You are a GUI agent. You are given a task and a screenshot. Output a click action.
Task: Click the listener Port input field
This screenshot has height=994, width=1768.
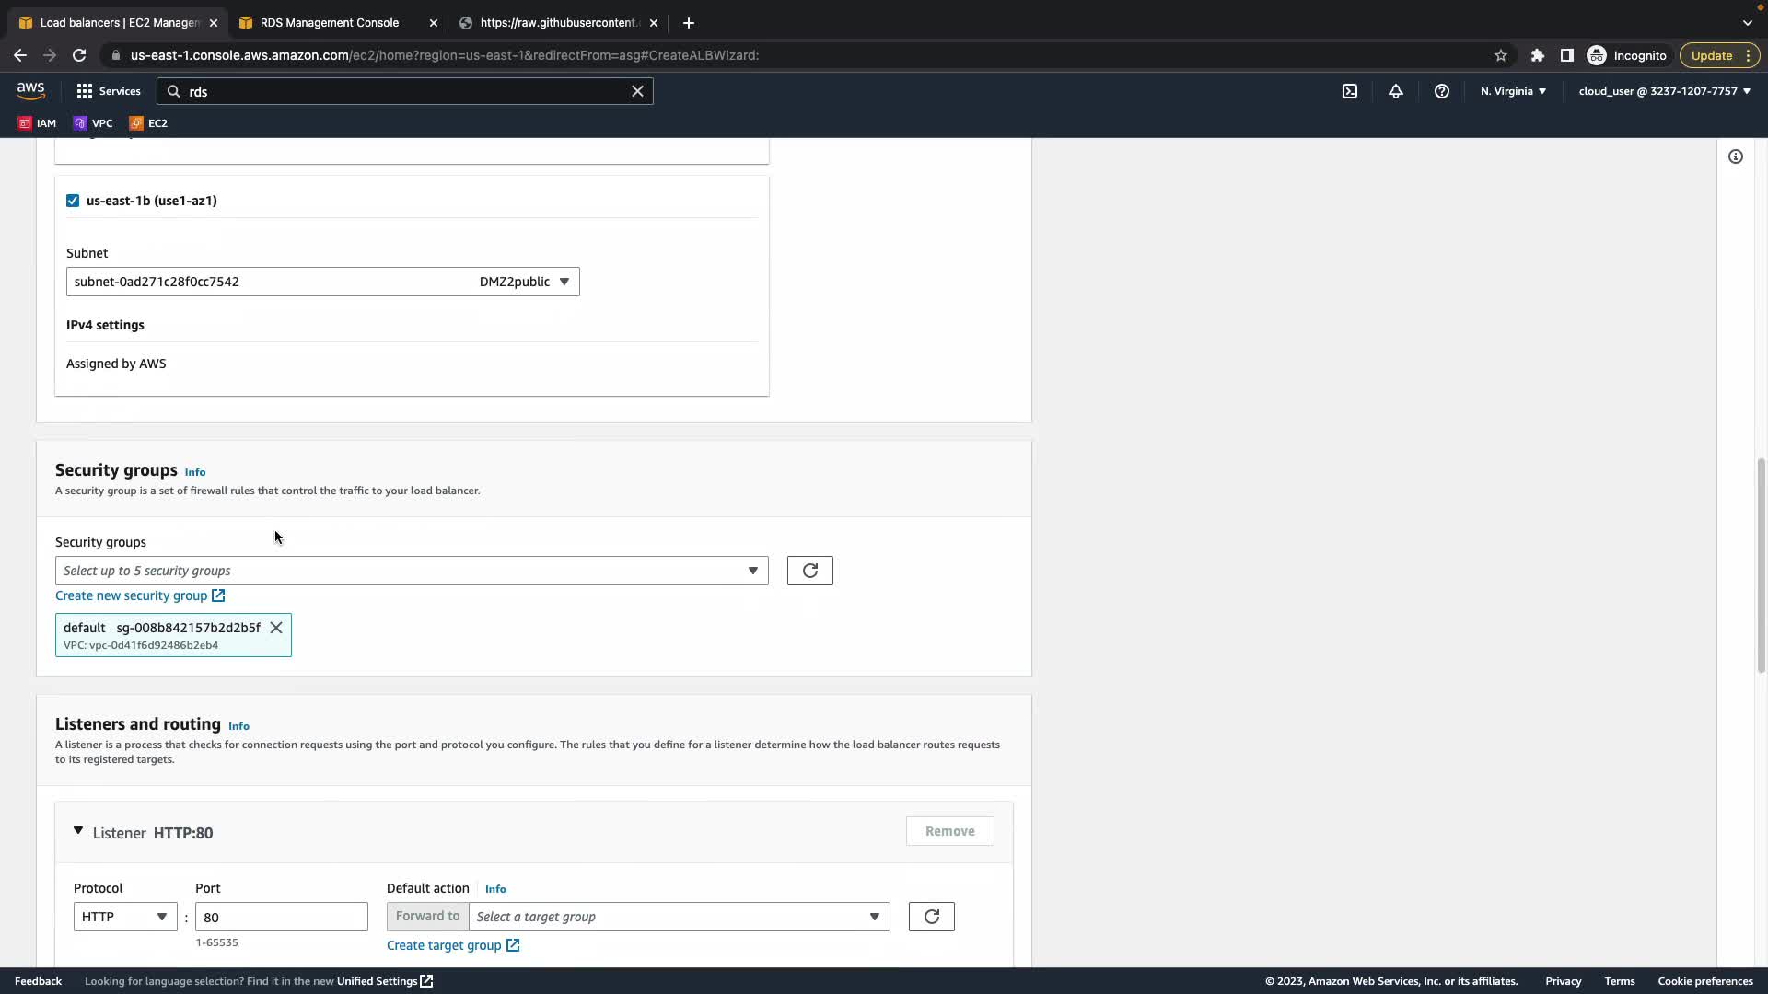(281, 917)
